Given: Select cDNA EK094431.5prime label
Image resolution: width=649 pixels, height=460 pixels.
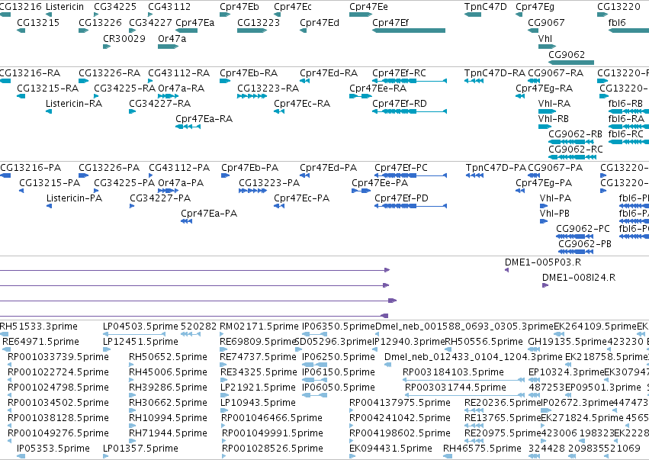Looking at the screenshot, I should tap(390, 449).
